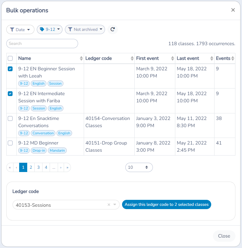The image size is (242, 248).
Task: Open the Date filter dropdown
Action: point(20,30)
